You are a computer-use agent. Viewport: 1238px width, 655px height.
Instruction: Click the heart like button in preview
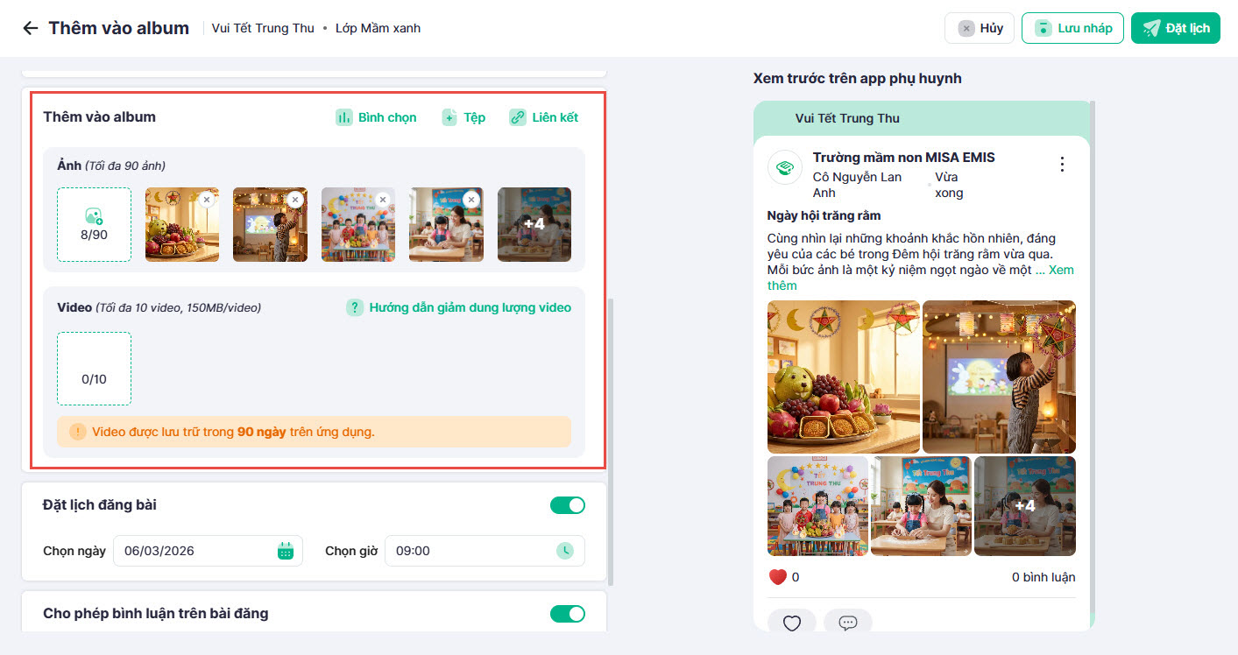pyautogui.click(x=792, y=623)
